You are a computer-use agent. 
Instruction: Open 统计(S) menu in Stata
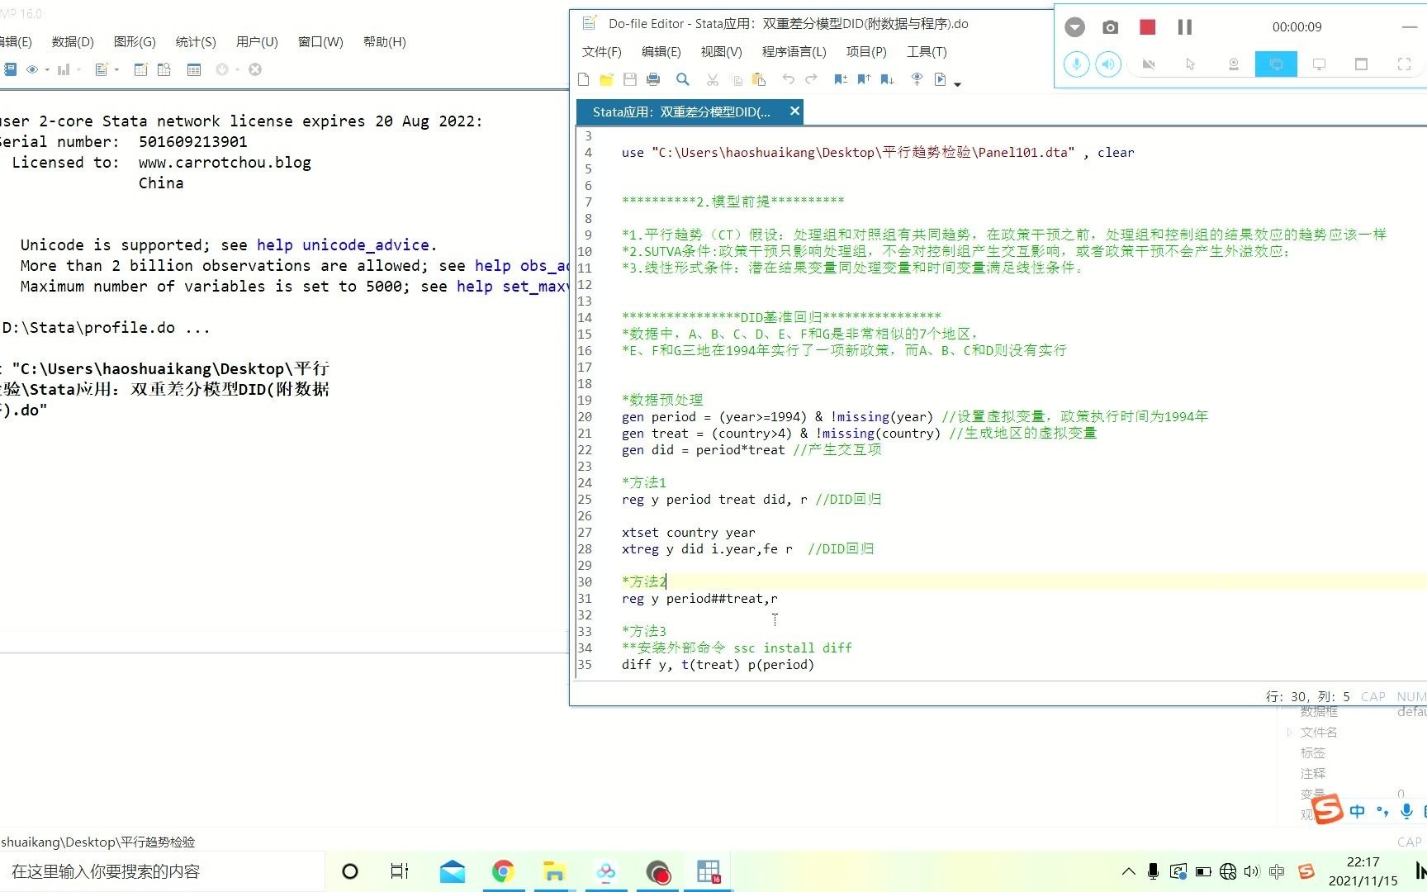click(x=196, y=41)
